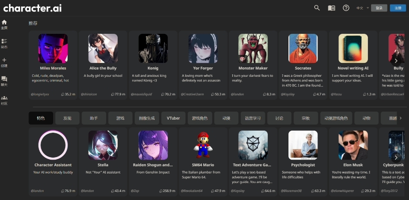Expand the 中文 language dropdown
Viewport: 409px width, 200px height.
[x=363, y=8]
